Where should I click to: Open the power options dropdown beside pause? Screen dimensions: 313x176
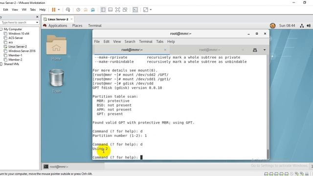[x=59, y=10]
